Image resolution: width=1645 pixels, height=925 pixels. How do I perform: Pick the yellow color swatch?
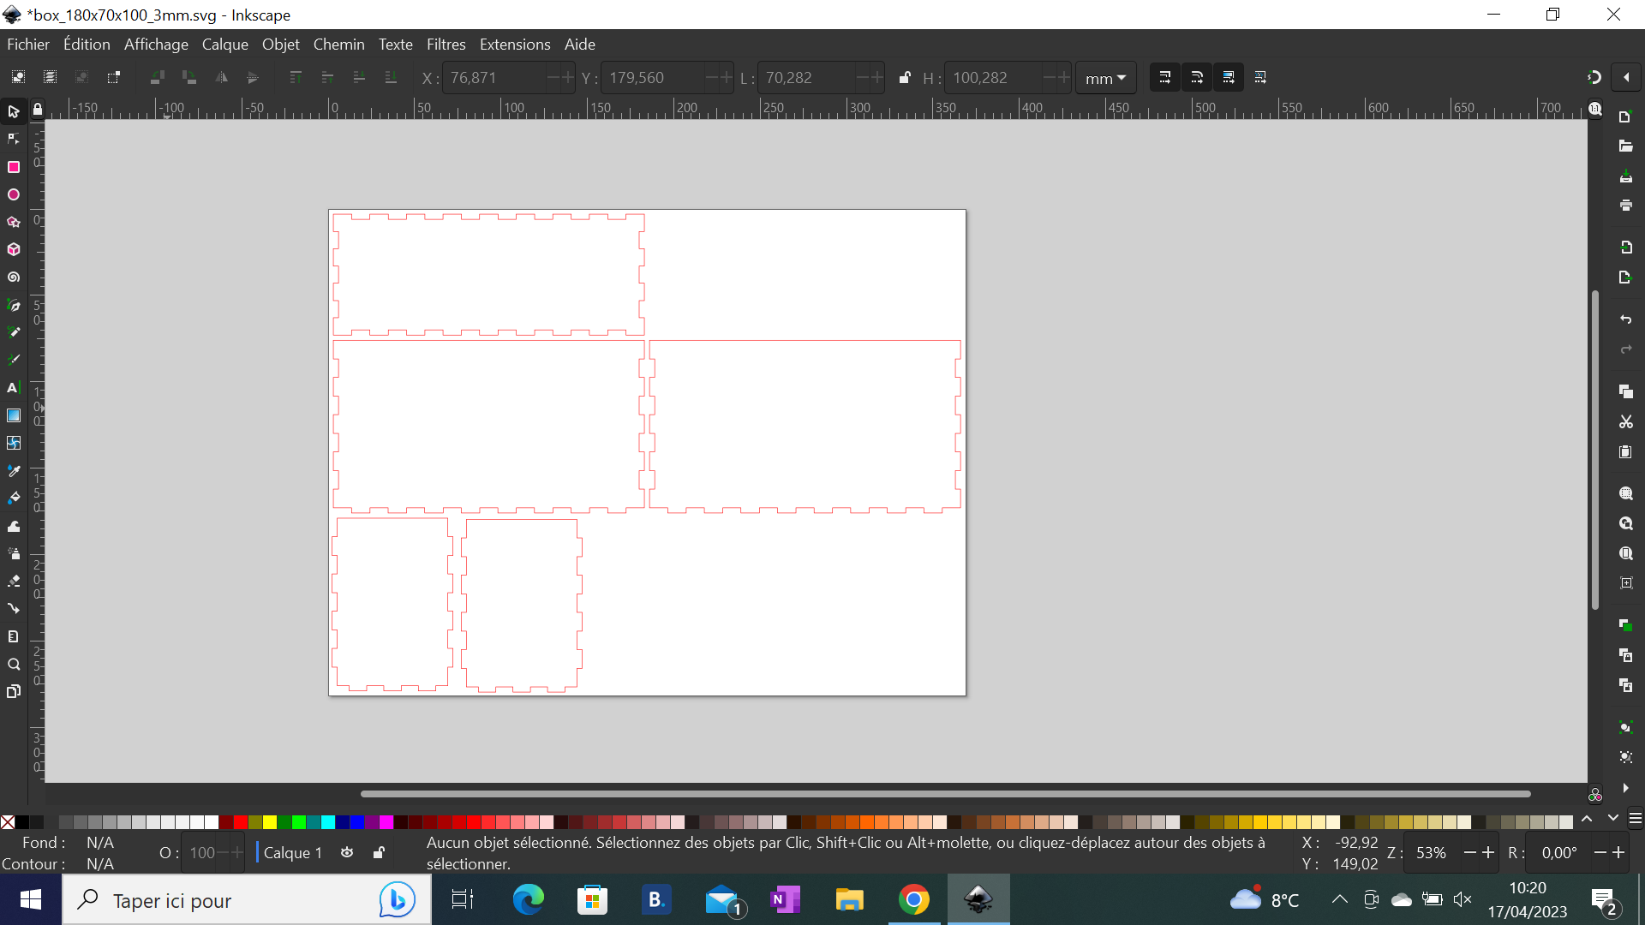point(270,822)
